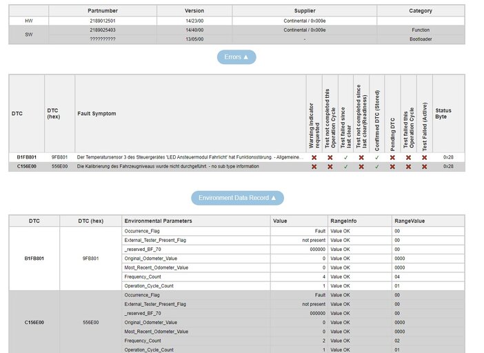This screenshot has width=484, height=353.
Task: Click the Pending DTC cross for C156E00
Action: click(392, 167)
